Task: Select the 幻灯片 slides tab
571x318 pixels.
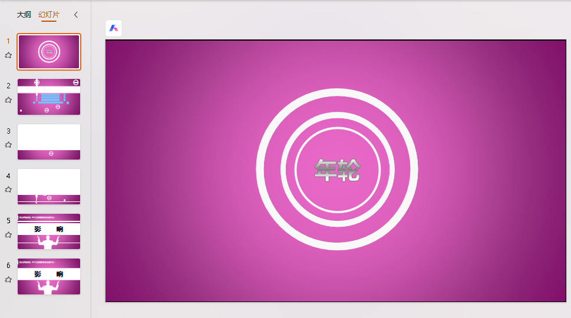Action: (x=49, y=15)
